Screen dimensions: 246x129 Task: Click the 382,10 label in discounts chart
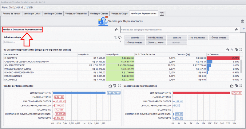tap(179, 114)
